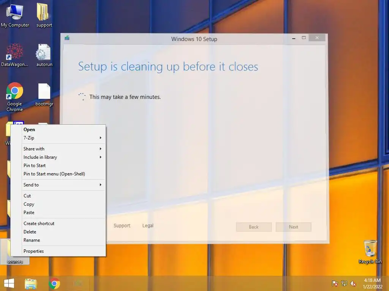Viewport: 389px width, 291px height.
Task: Click the 'This may take a few minutes.' text
Action: [x=125, y=97]
